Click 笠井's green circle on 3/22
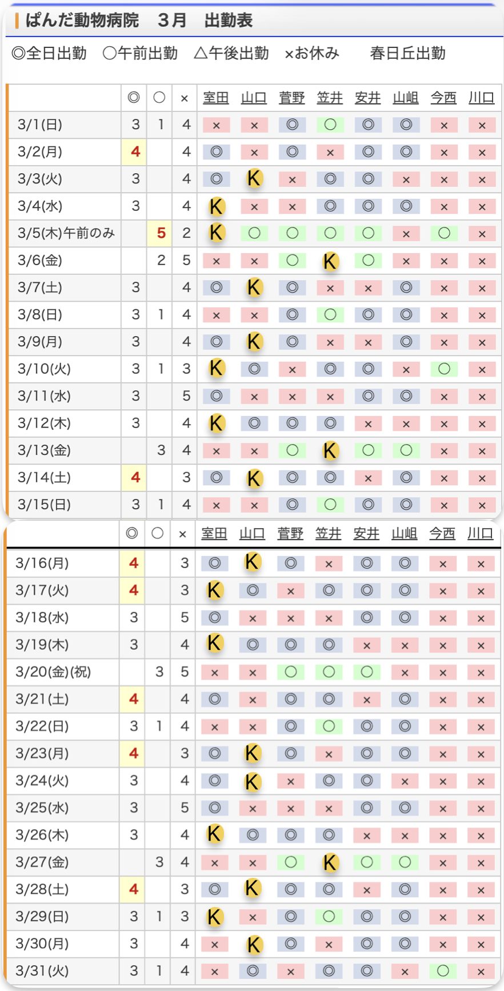This screenshot has width=504, height=991. click(x=329, y=726)
